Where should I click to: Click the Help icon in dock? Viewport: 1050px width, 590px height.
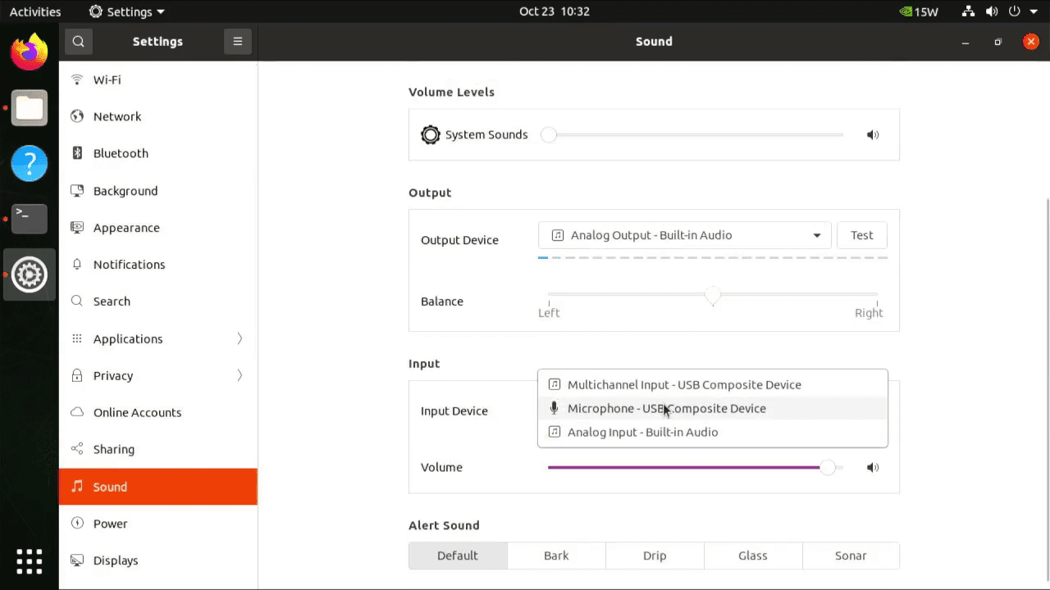(x=29, y=164)
